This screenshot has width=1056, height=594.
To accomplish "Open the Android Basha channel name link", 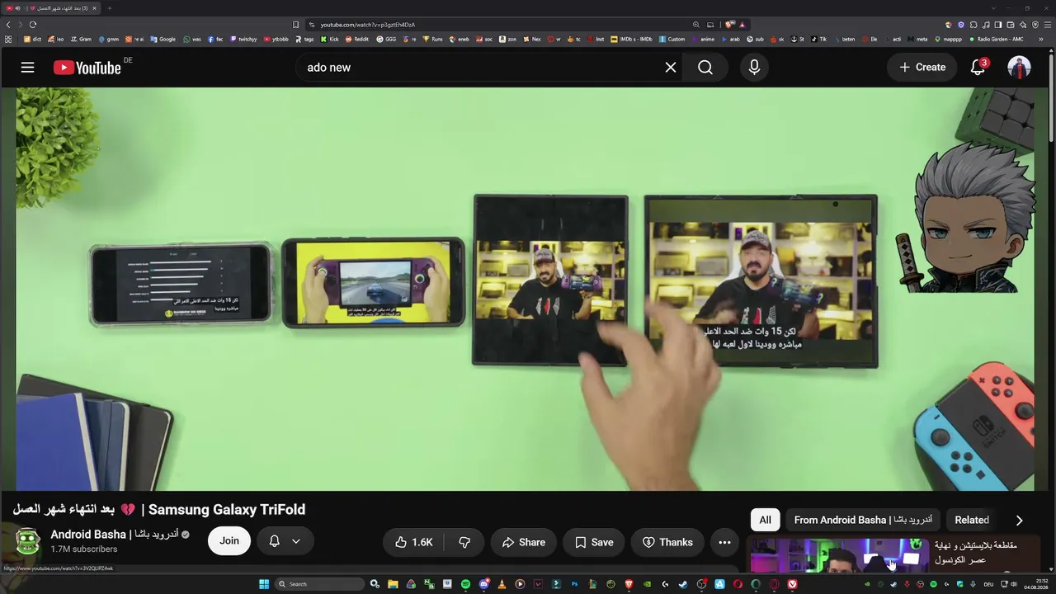I will tap(115, 535).
